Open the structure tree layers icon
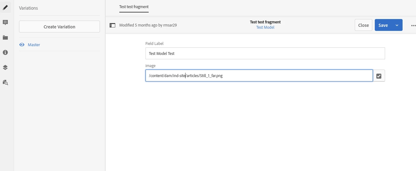Screen dimensions: 416x171 tap(5, 67)
